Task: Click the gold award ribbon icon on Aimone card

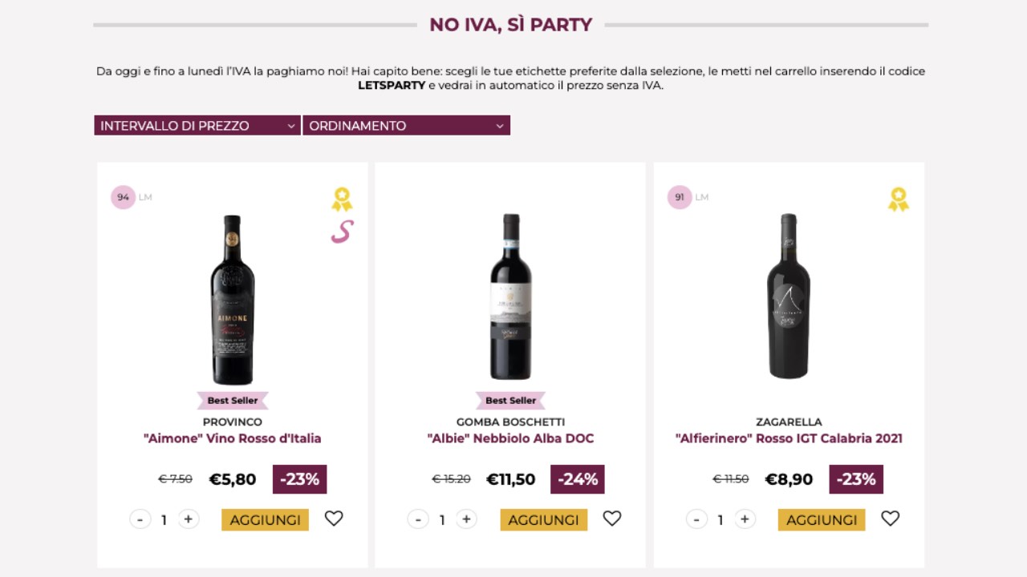Action: tap(342, 196)
